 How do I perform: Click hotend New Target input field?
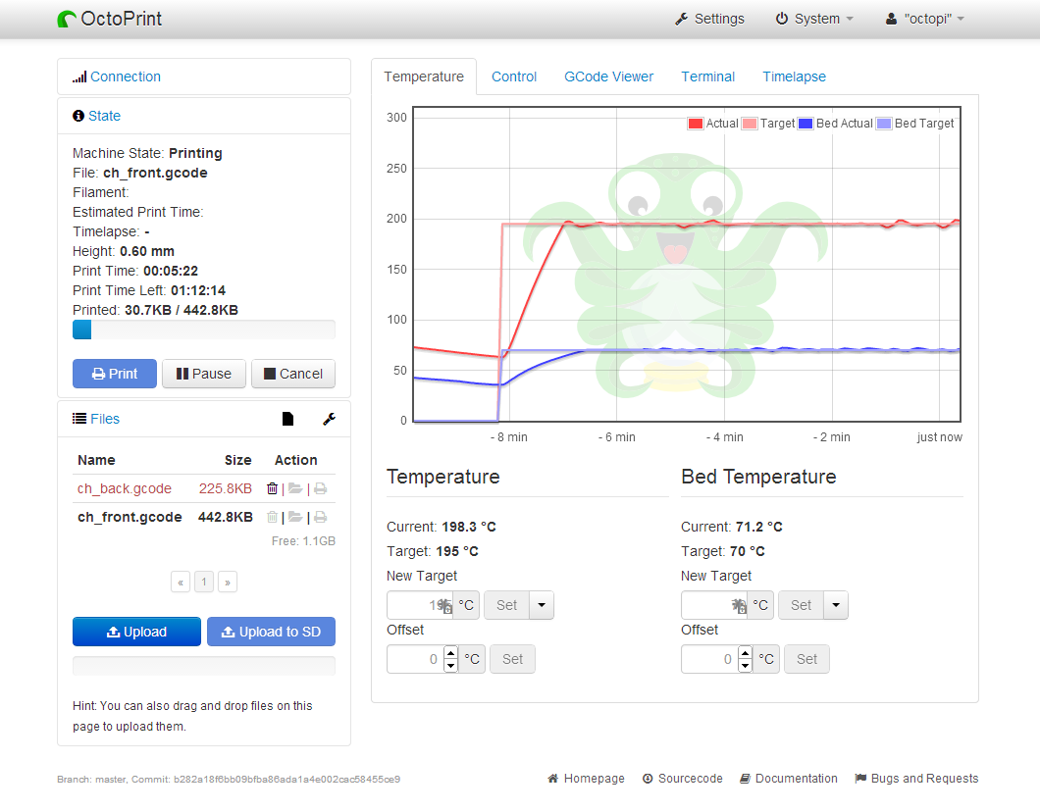coord(420,605)
